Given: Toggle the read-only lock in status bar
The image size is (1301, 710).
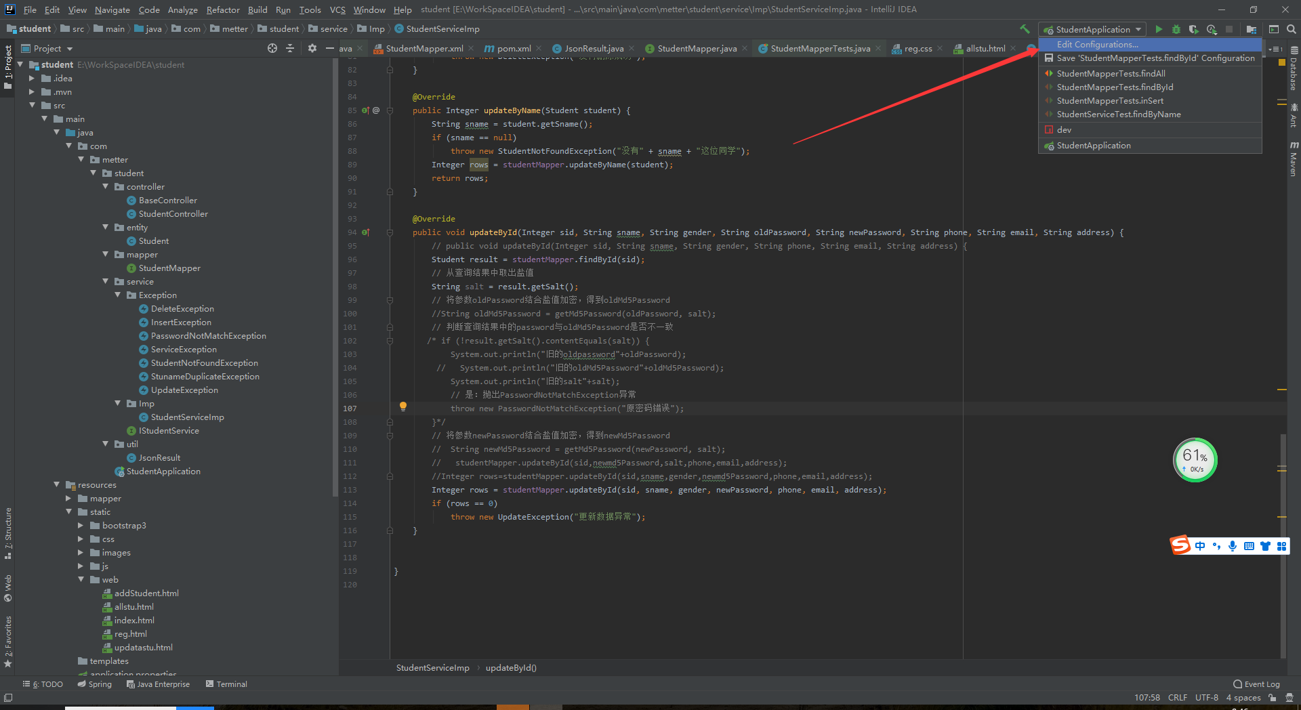Looking at the screenshot, I should (1273, 697).
